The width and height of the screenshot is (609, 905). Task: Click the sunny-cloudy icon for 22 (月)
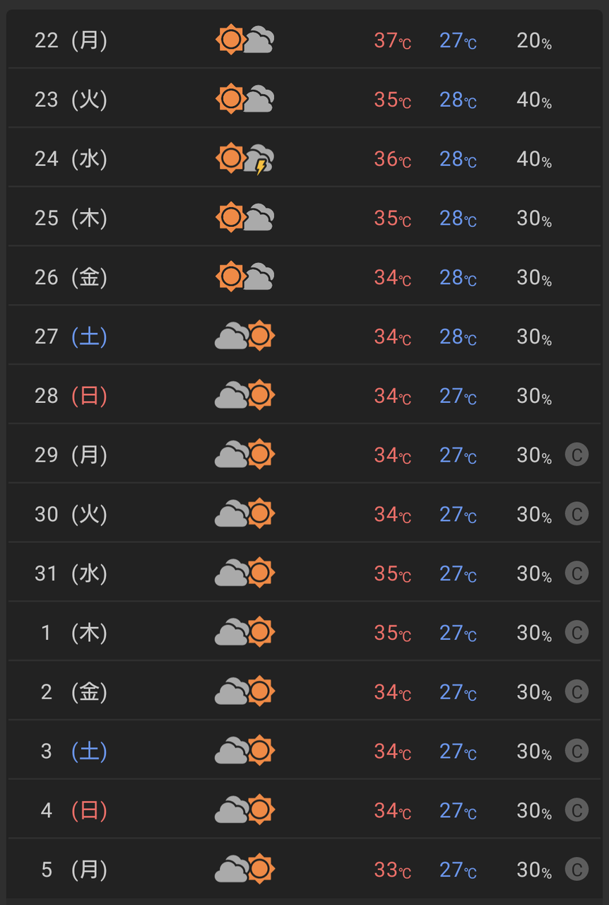coord(244,40)
